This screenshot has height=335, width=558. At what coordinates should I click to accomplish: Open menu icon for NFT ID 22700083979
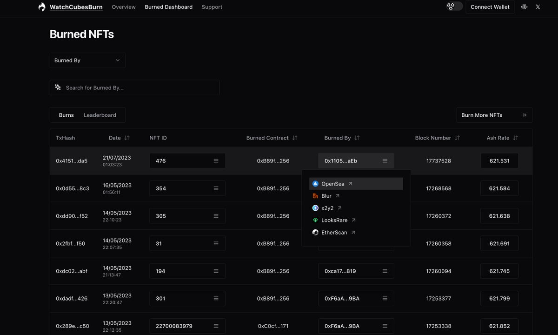[216, 326]
